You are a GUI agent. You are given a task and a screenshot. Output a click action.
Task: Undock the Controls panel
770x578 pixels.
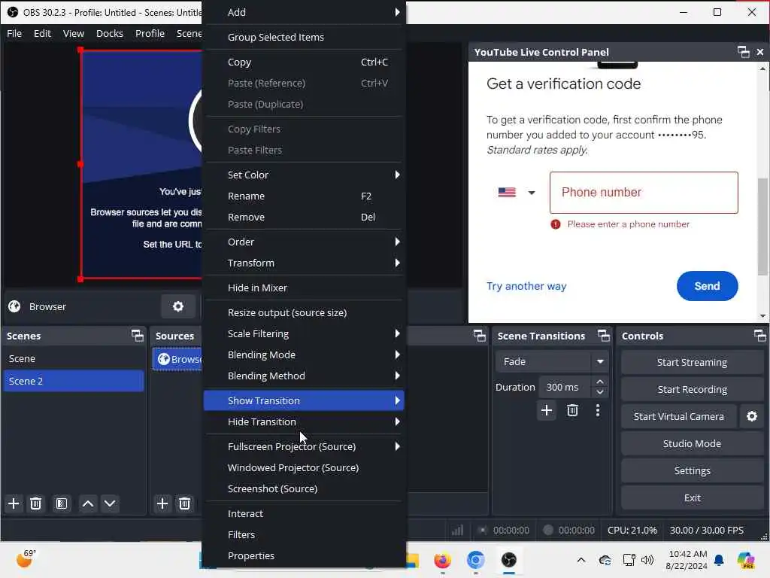(x=759, y=336)
